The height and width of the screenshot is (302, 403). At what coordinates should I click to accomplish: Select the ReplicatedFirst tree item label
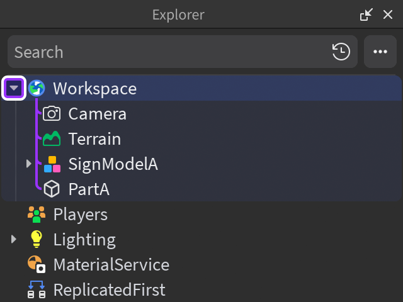[x=109, y=290]
